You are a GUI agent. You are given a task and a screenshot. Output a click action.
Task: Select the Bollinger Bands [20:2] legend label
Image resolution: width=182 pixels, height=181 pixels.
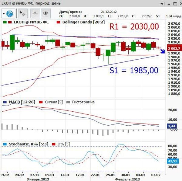tap(83, 22)
